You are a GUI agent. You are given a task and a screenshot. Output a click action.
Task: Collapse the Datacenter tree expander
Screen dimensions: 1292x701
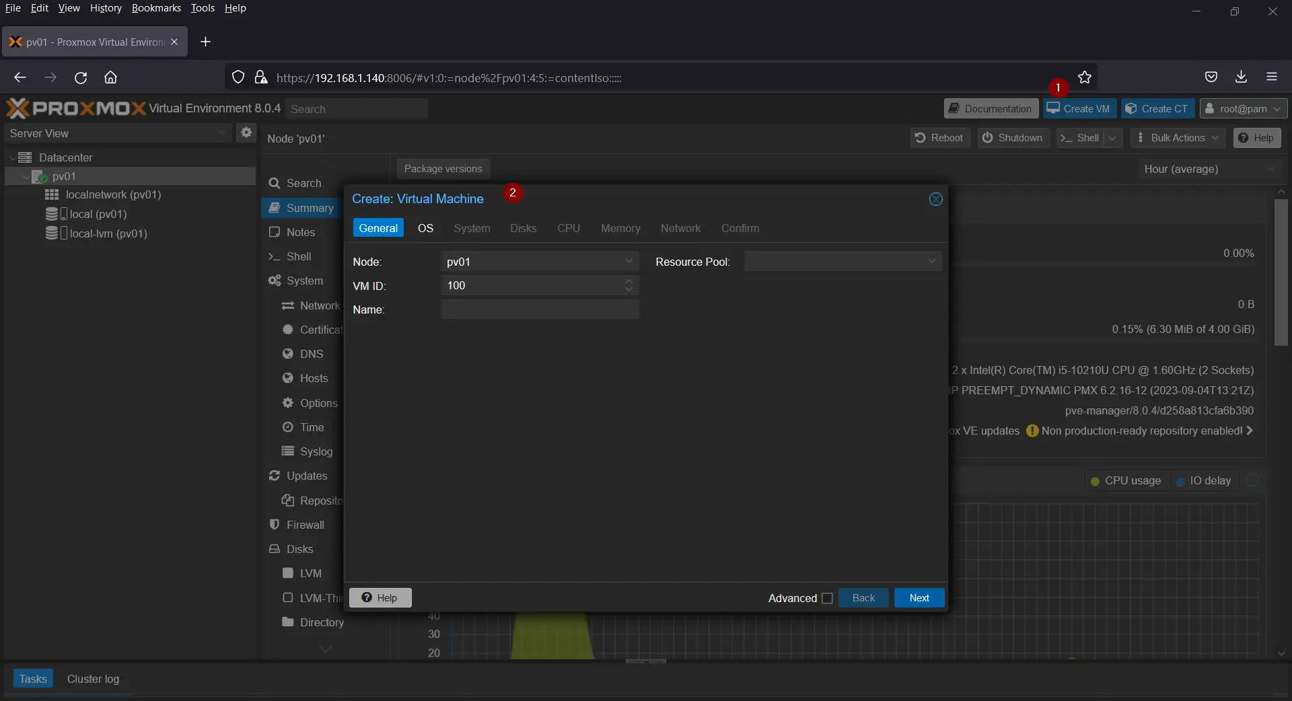coord(13,157)
